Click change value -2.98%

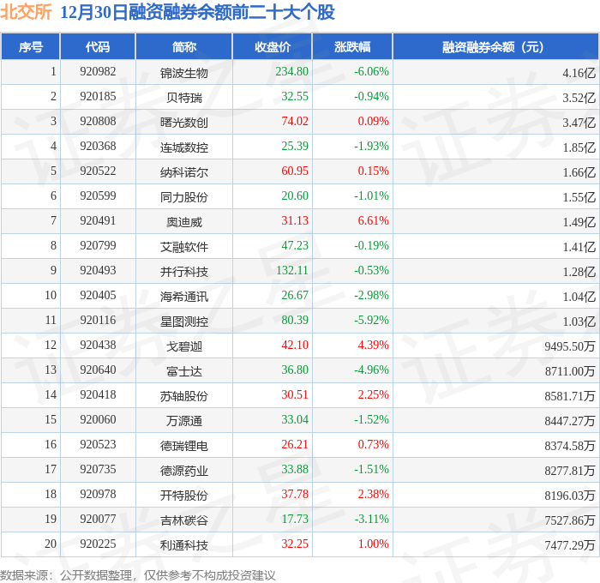coord(371,296)
